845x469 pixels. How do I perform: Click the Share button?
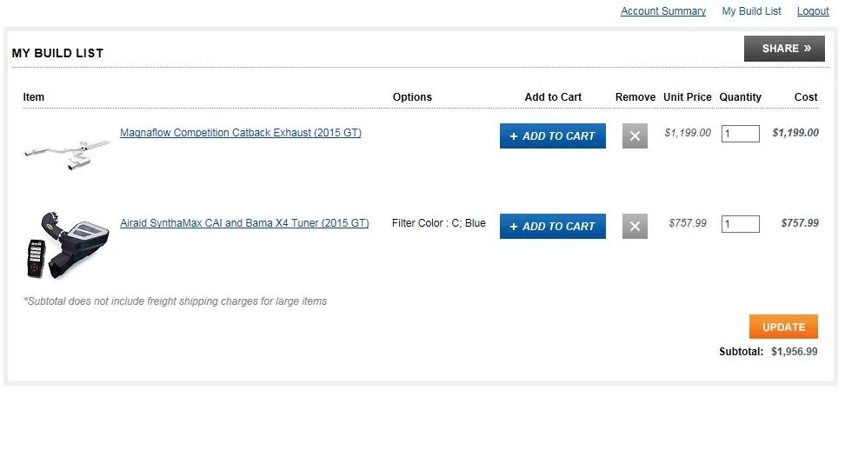784,49
